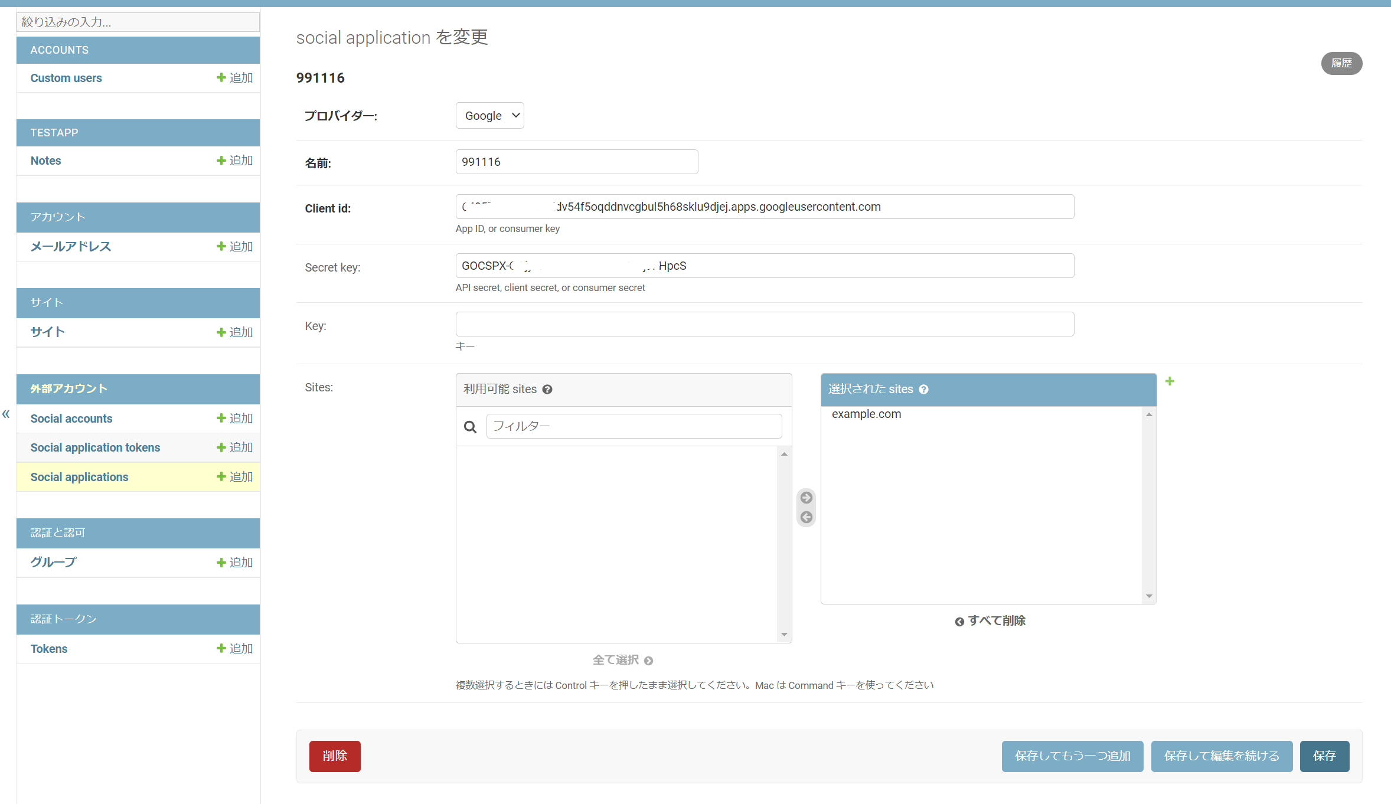Open the Social application tokens page
Screen dimensions: 1391x804
point(95,447)
